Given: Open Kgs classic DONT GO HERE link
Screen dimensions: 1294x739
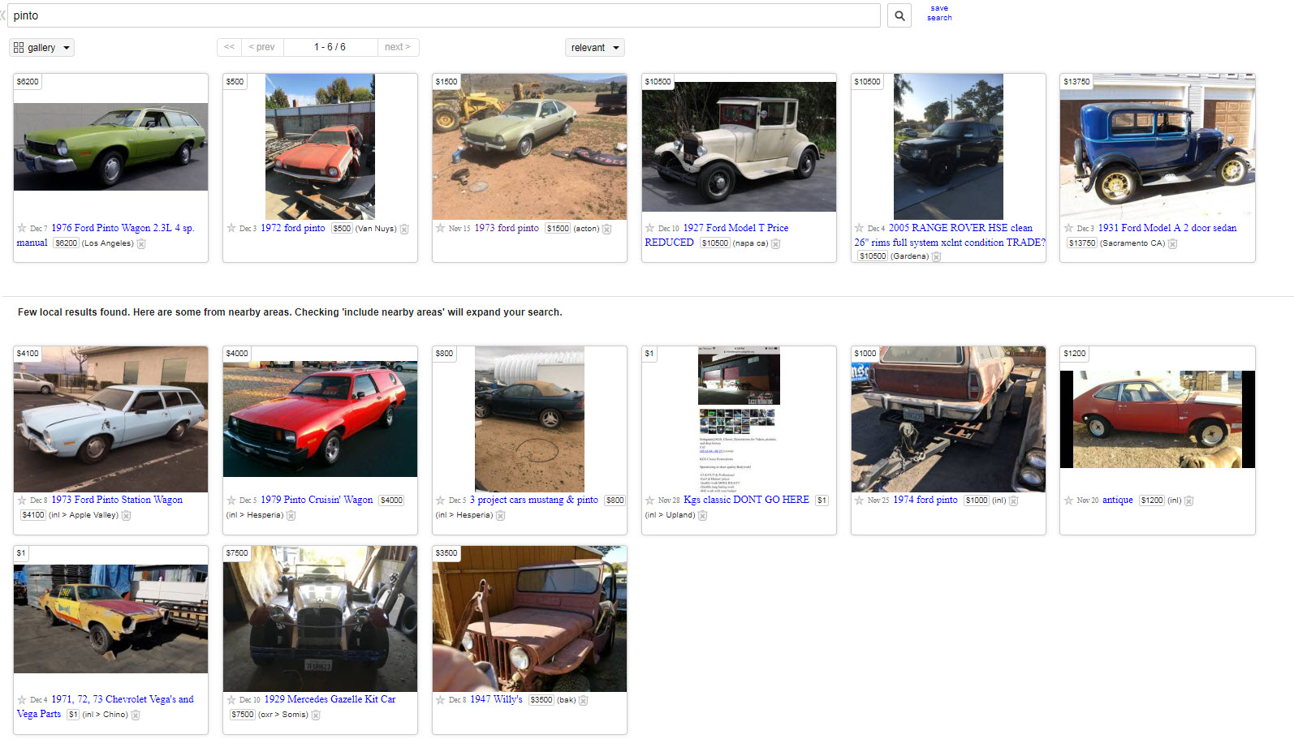Looking at the screenshot, I should point(746,500).
